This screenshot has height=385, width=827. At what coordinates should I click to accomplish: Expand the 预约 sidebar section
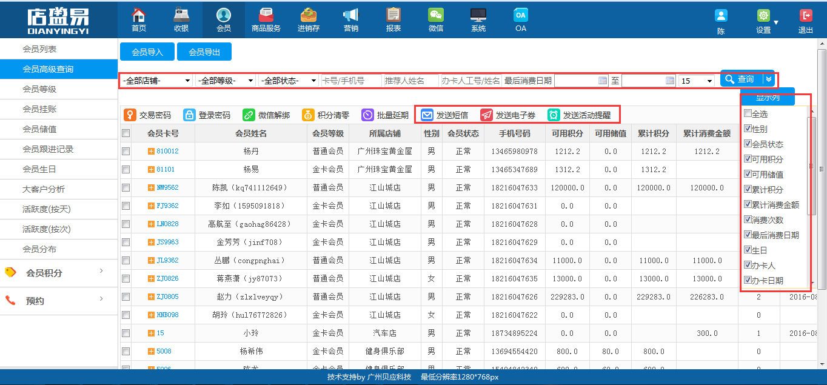59,301
